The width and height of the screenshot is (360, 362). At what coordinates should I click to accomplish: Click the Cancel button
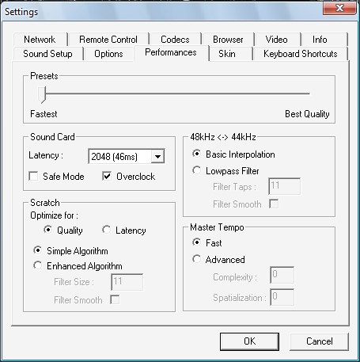(319, 341)
